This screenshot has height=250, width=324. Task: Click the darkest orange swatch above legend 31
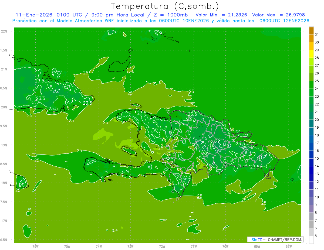pos(311,31)
